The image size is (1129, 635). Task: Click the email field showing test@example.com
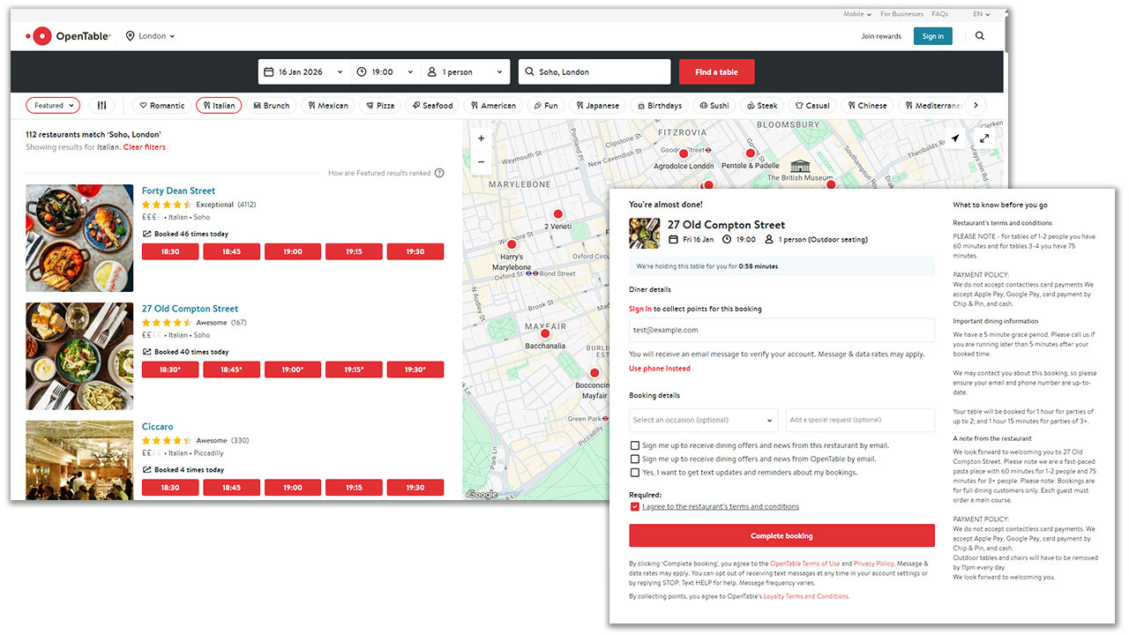781,330
